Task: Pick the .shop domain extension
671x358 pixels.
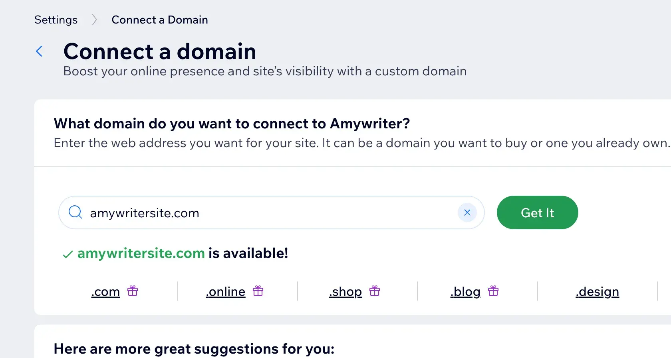Action: (x=345, y=292)
